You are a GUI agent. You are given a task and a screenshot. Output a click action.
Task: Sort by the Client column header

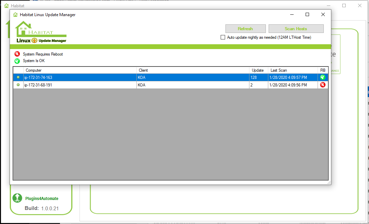pyautogui.click(x=193, y=70)
